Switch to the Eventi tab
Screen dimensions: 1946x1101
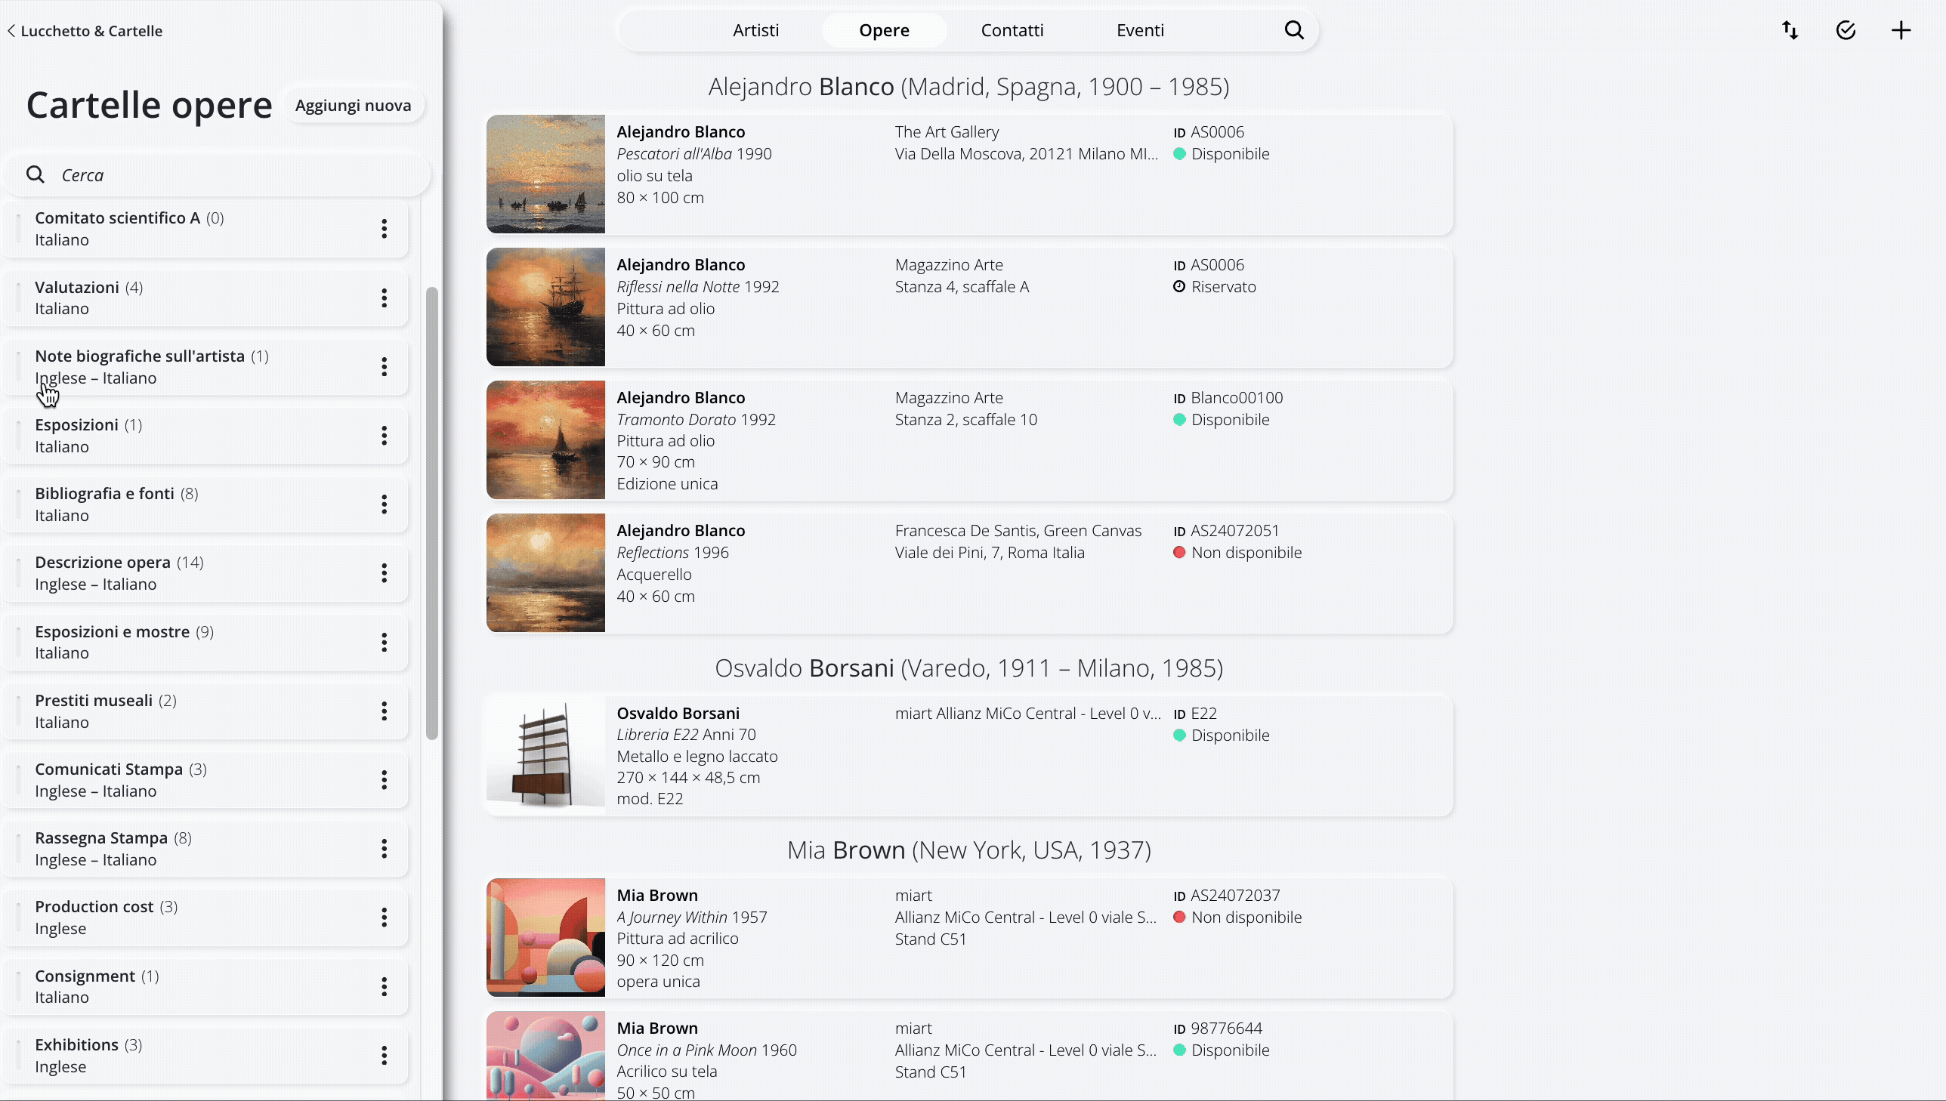[1140, 30]
